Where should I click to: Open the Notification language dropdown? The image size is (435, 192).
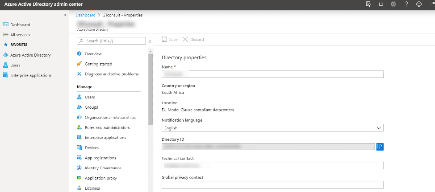[x=272, y=128]
